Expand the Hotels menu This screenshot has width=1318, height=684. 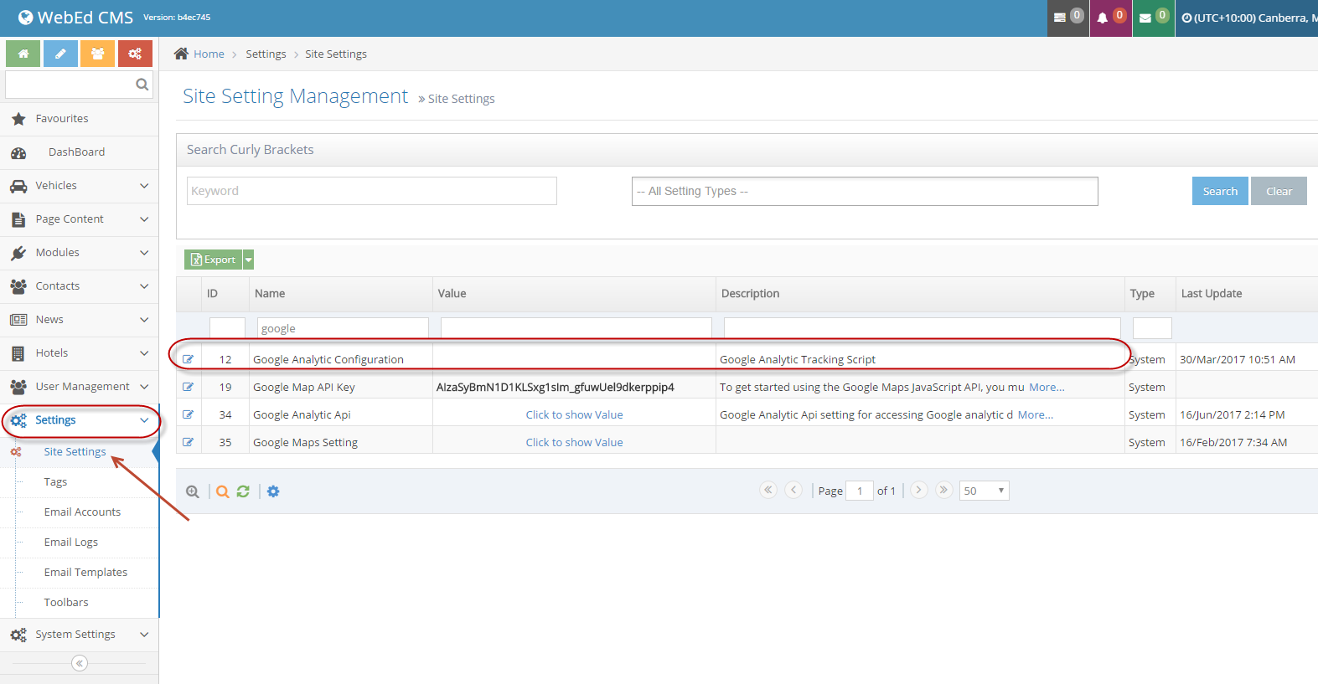[80, 353]
